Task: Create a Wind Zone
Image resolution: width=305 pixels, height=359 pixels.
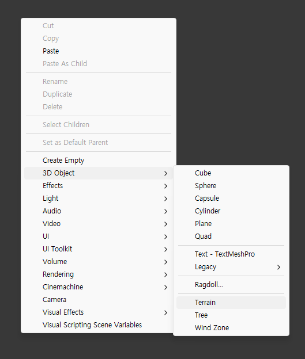Action: (231, 328)
